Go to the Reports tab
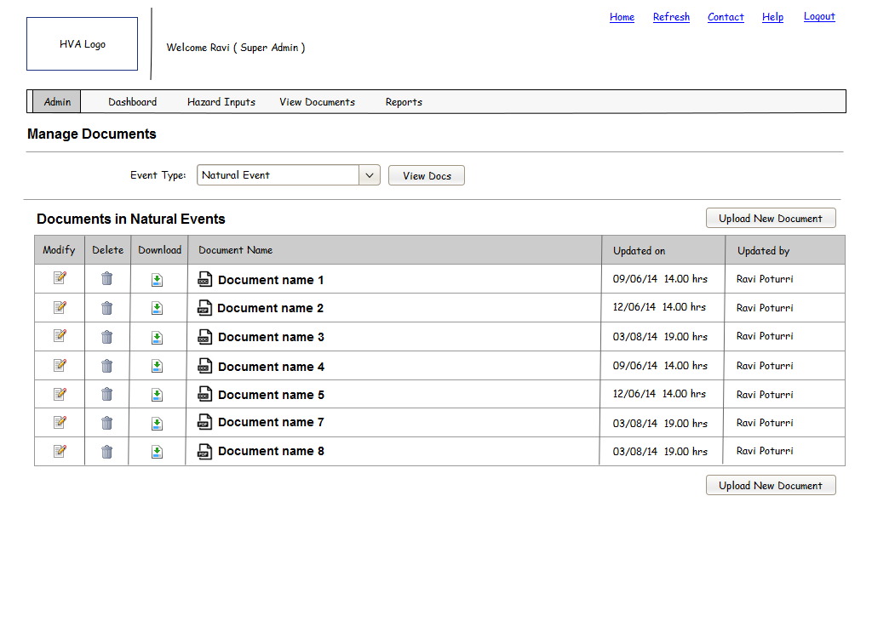872x633 pixels. click(404, 102)
